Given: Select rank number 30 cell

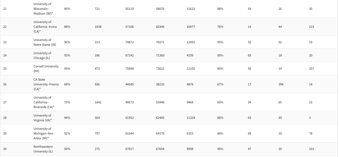Looking at the screenshot, I should (5, 149).
